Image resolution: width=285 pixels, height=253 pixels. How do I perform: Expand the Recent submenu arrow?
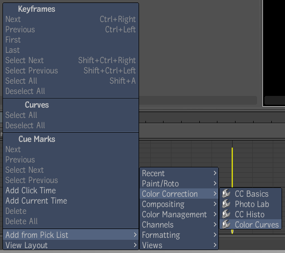pyautogui.click(x=215, y=173)
